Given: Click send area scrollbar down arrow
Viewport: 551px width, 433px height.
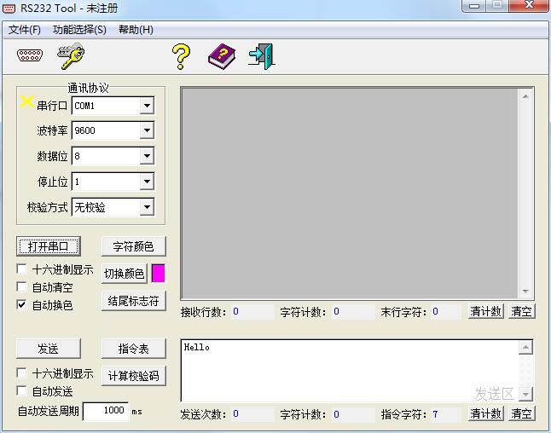Looking at the screenshot, I should click(525, 394).
